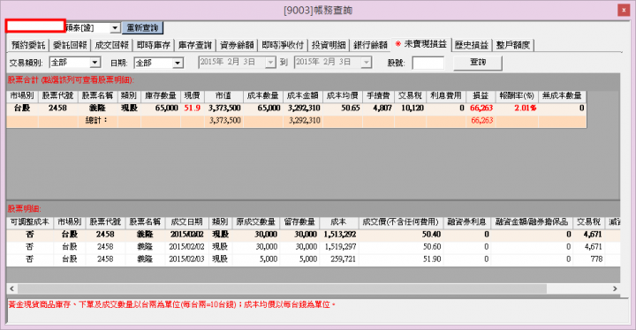Click the horizontal scrollbar left arrow
636x330 pixels.
click(x=11, y=289)
